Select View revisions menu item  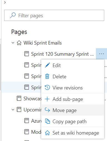(x=73, y=87)
